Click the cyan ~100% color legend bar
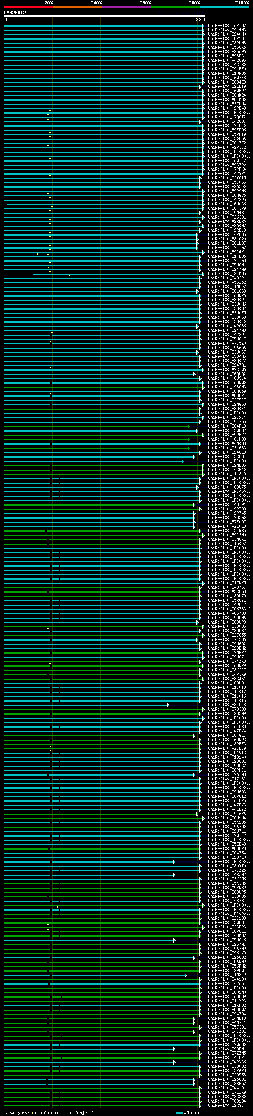This screenshot has height=1116, width=253. point(224,7)
